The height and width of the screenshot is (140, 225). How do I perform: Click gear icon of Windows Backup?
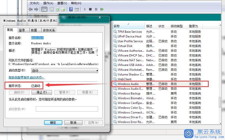115,93
